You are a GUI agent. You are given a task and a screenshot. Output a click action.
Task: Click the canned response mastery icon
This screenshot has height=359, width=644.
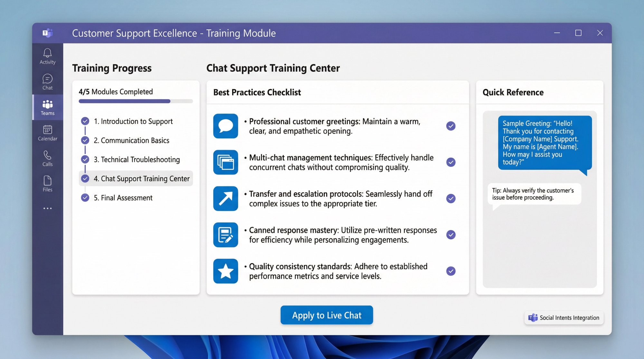(x=225, y=235)
